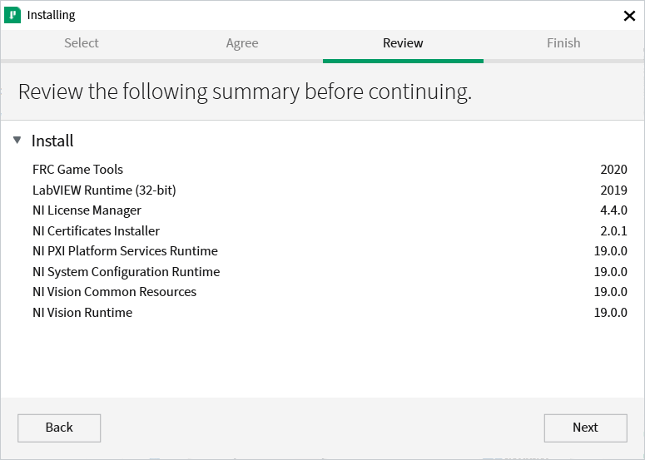Click version 2019 of LabVIEW Runtime
The height and width of the screenshot is (460, 645).
tap(613, 190)
